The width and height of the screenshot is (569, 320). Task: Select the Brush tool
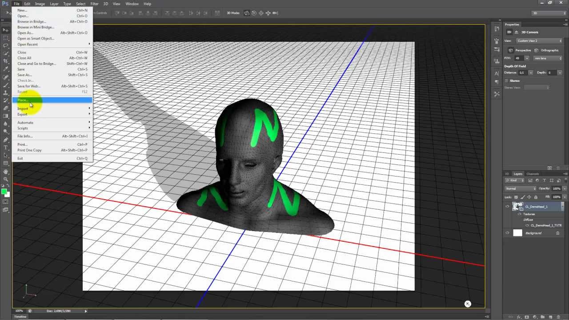(x=5, y=85)
